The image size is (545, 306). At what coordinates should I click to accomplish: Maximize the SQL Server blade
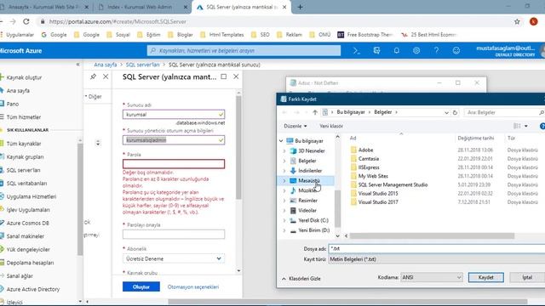click(x=223, y=76)
